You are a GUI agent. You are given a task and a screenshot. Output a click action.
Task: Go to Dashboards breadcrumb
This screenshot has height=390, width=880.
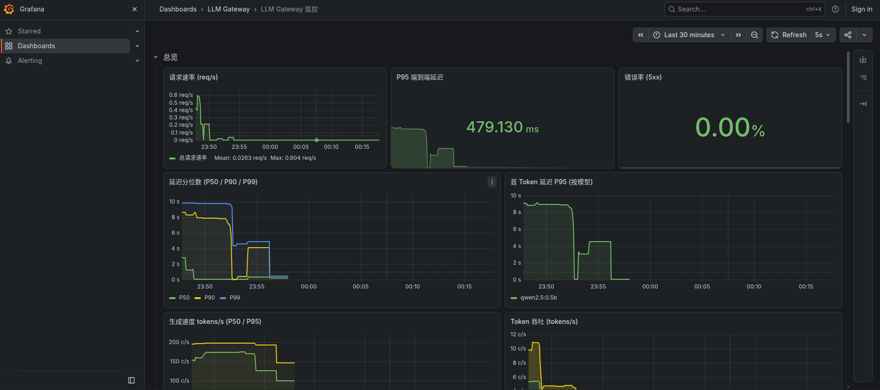point(178,9)
